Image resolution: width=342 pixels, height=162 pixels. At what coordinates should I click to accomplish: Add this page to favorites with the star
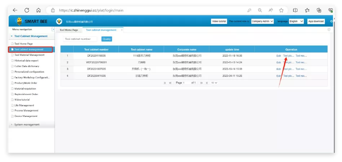point(281,10)
